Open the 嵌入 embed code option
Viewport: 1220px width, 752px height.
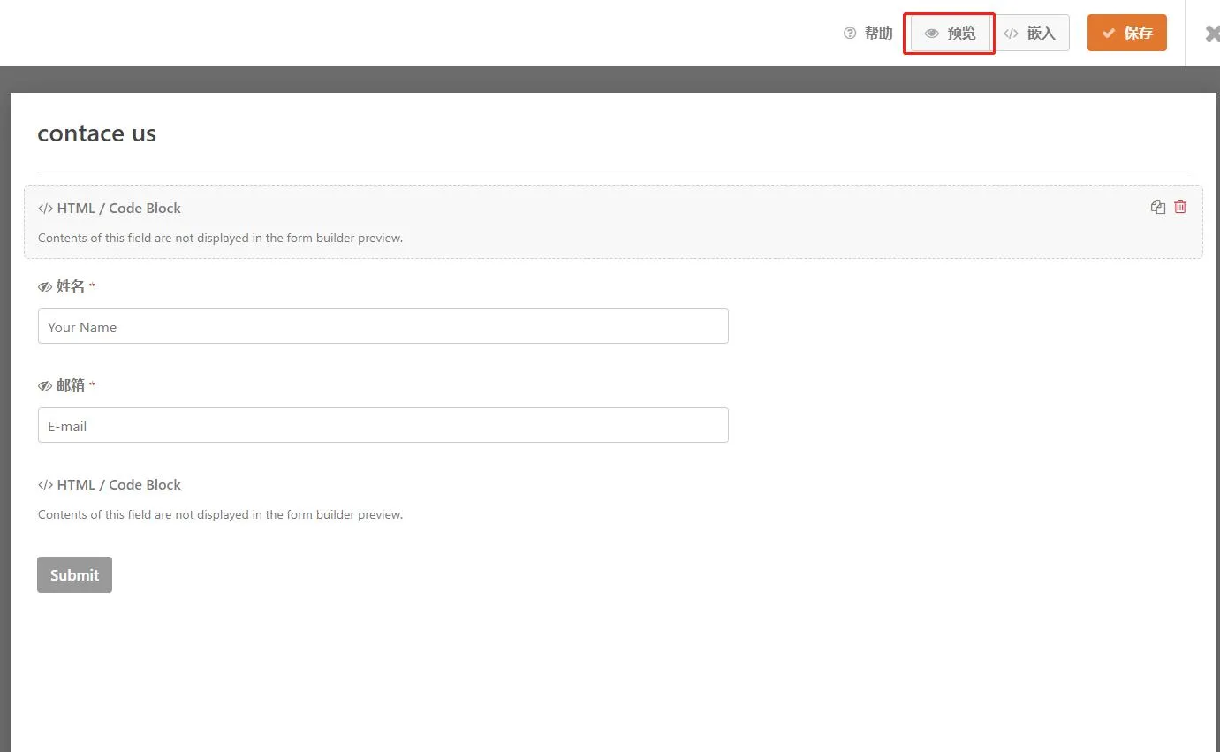[1031, 34]
